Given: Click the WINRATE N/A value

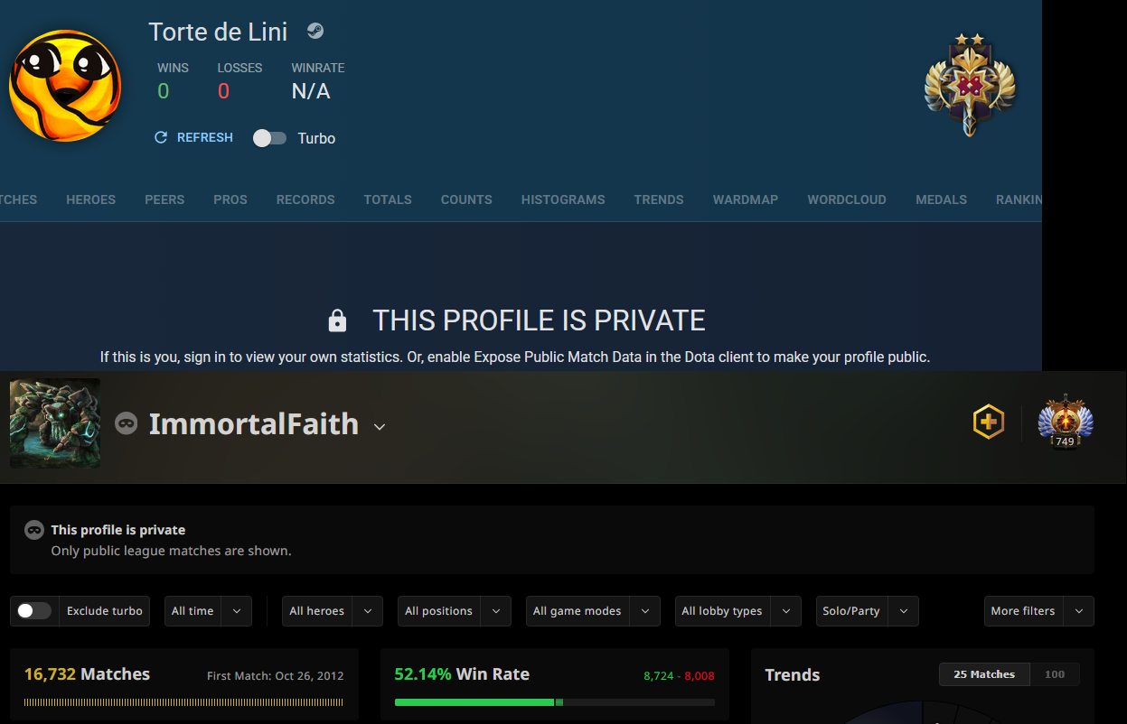Looking at the screenshot, I should [311, 91].
